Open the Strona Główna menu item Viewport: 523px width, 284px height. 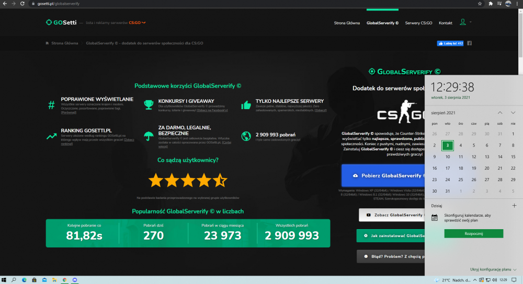347,23
